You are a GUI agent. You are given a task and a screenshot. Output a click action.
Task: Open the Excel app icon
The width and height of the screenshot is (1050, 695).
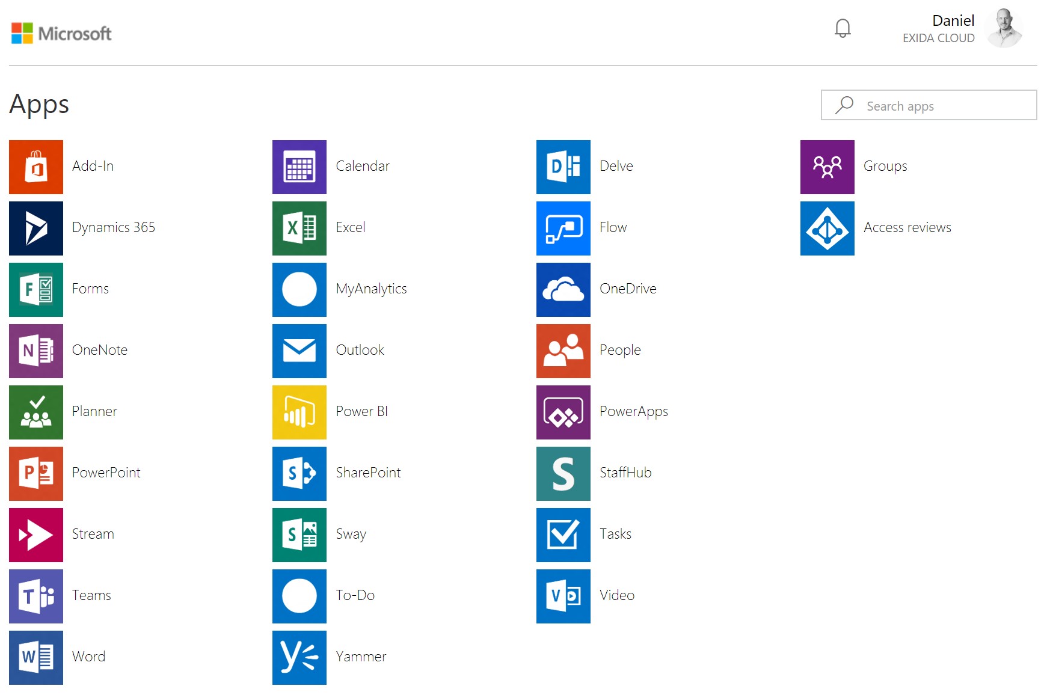(299, 228)
